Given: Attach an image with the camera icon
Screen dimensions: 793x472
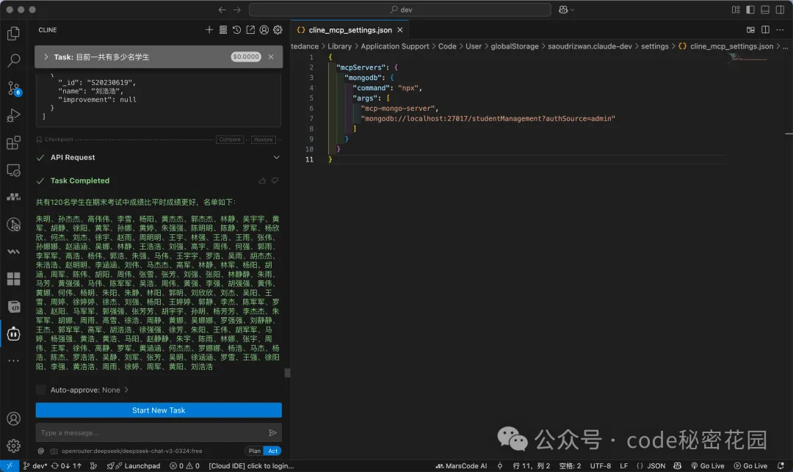Looking at the screenshot, I should pyautogui.click(x=54, y=451).
